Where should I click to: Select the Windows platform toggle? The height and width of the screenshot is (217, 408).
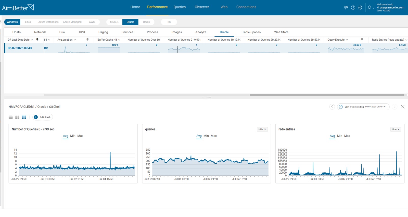pos(12,22)
